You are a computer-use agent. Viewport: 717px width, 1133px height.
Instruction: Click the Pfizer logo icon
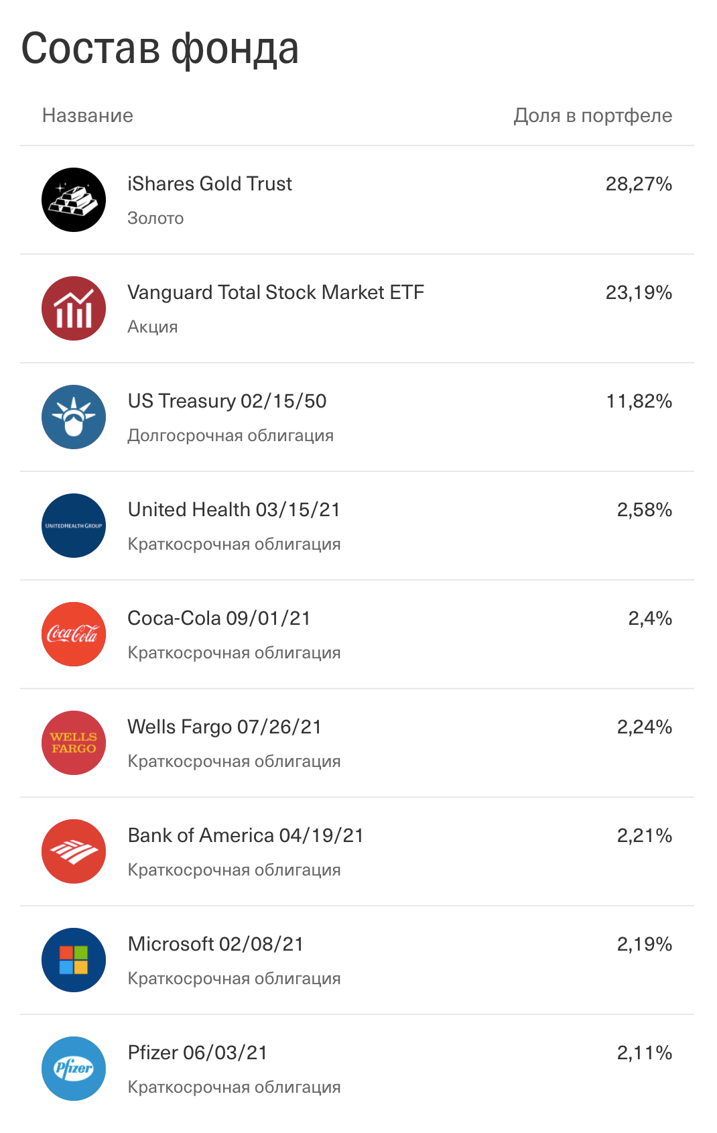(x=74, y=1069)
